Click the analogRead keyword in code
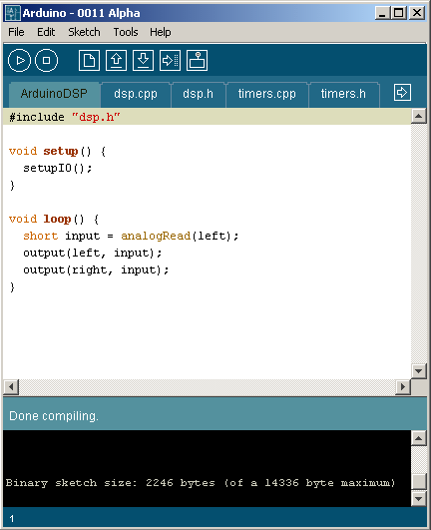431x530 pixels. [x=156, y=236]
